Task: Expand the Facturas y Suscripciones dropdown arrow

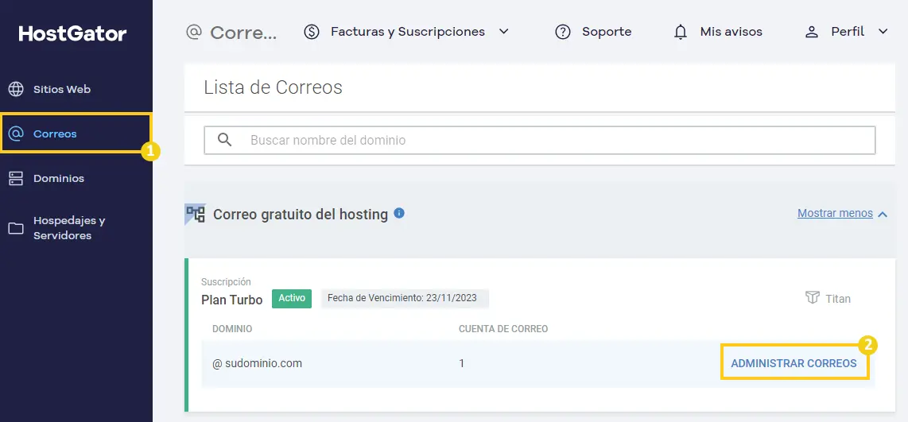Action: tap(504, 32)
